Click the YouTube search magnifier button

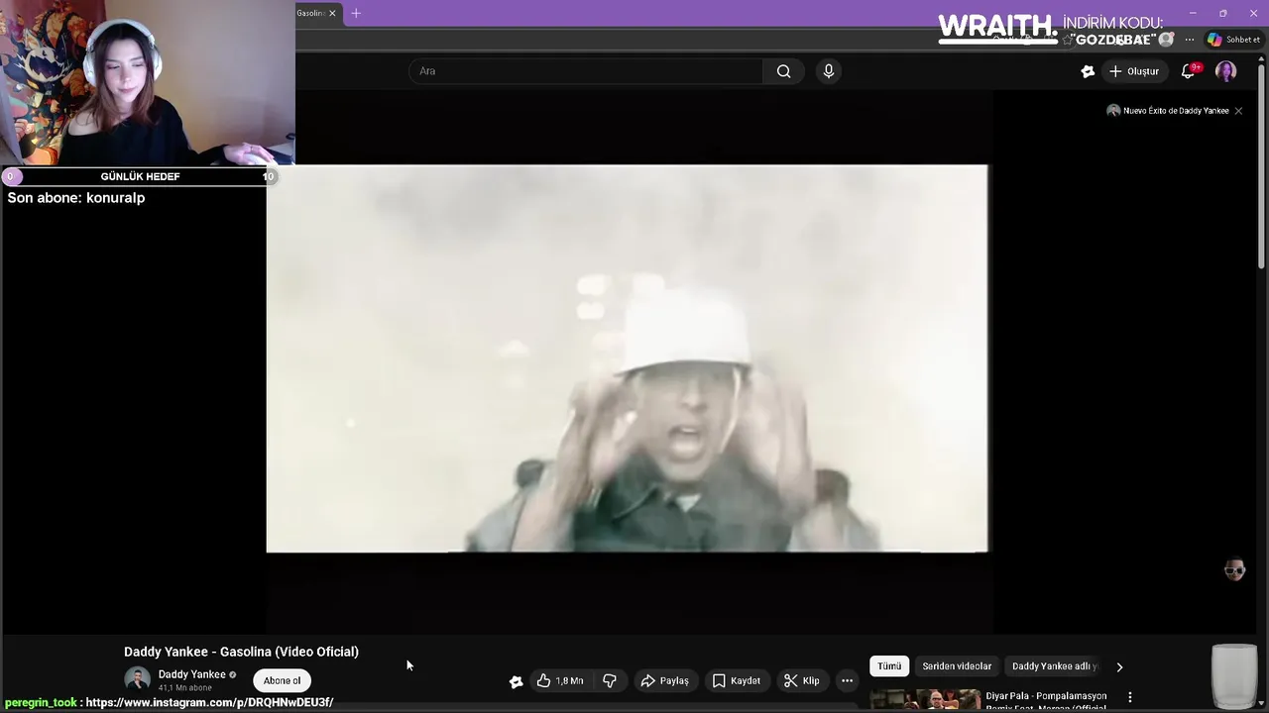point(783,71)
